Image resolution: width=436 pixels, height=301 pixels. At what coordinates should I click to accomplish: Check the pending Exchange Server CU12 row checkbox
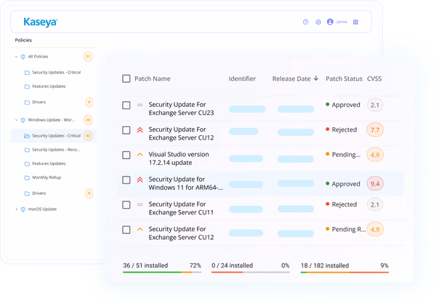(126, 230)
